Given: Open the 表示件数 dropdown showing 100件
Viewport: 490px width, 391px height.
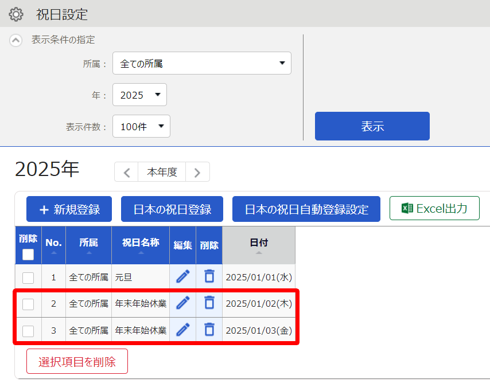Looking at the screenshot, I should tap(141, 126).
